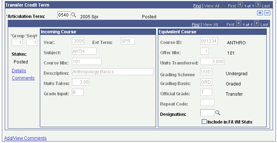This screenshot has width=277, height=143.
Task: Click the Official Grade field T
Action: point(206,92)
